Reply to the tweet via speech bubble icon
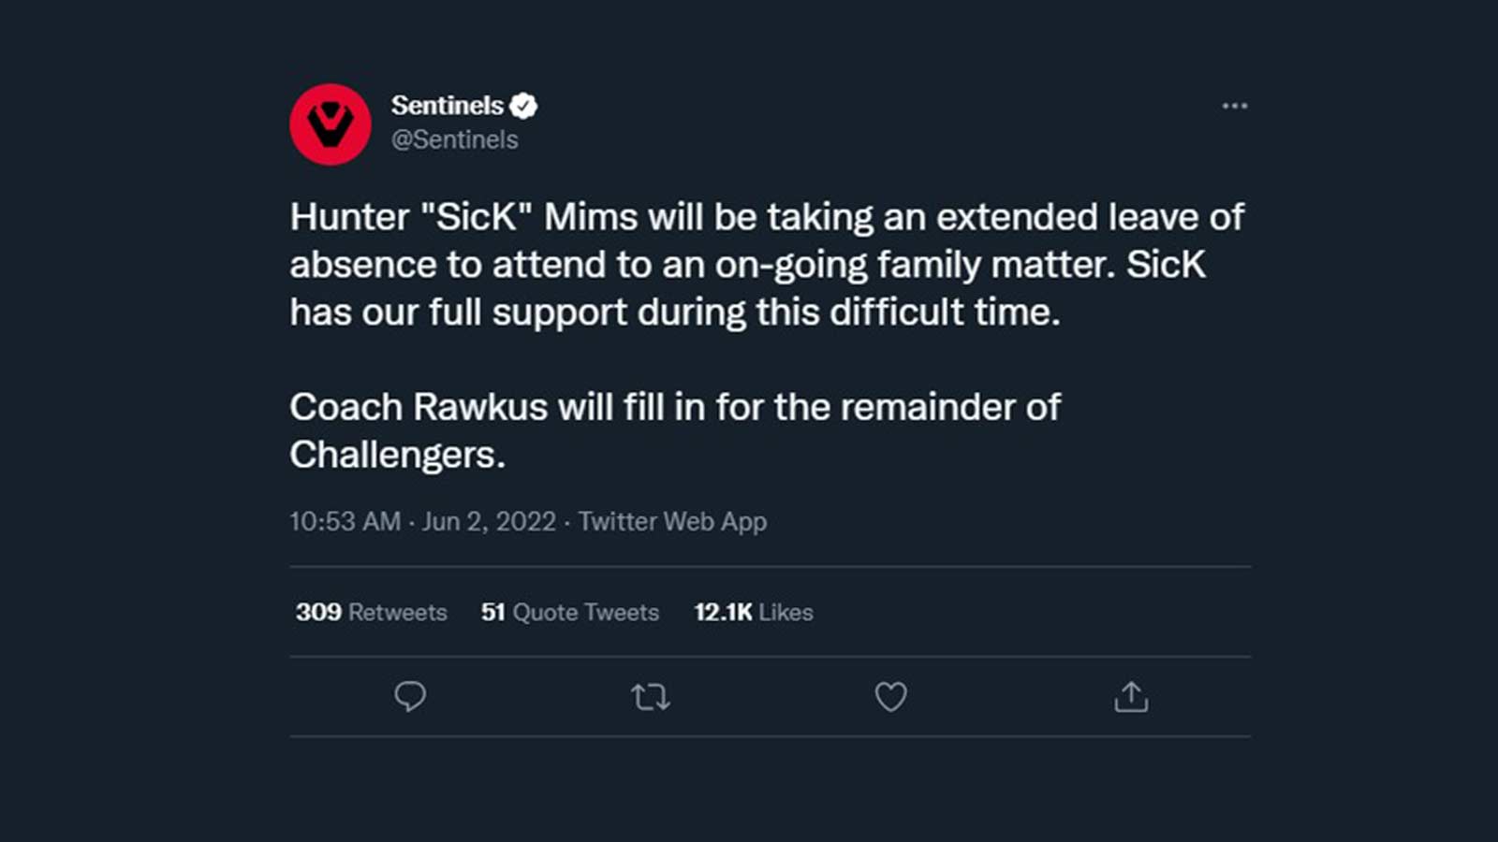The image size is (1498, 842). coord(410,697)
